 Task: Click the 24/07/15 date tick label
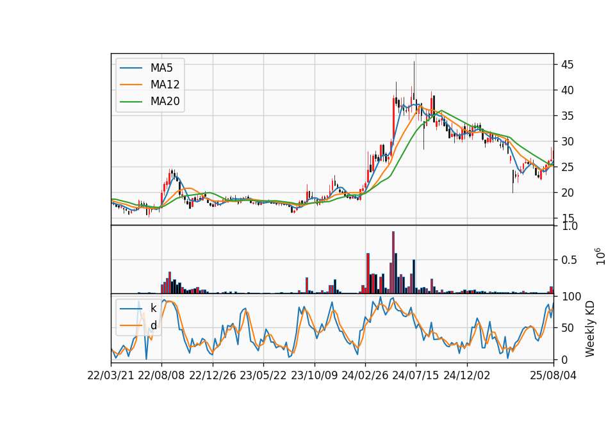click(416, 375)
